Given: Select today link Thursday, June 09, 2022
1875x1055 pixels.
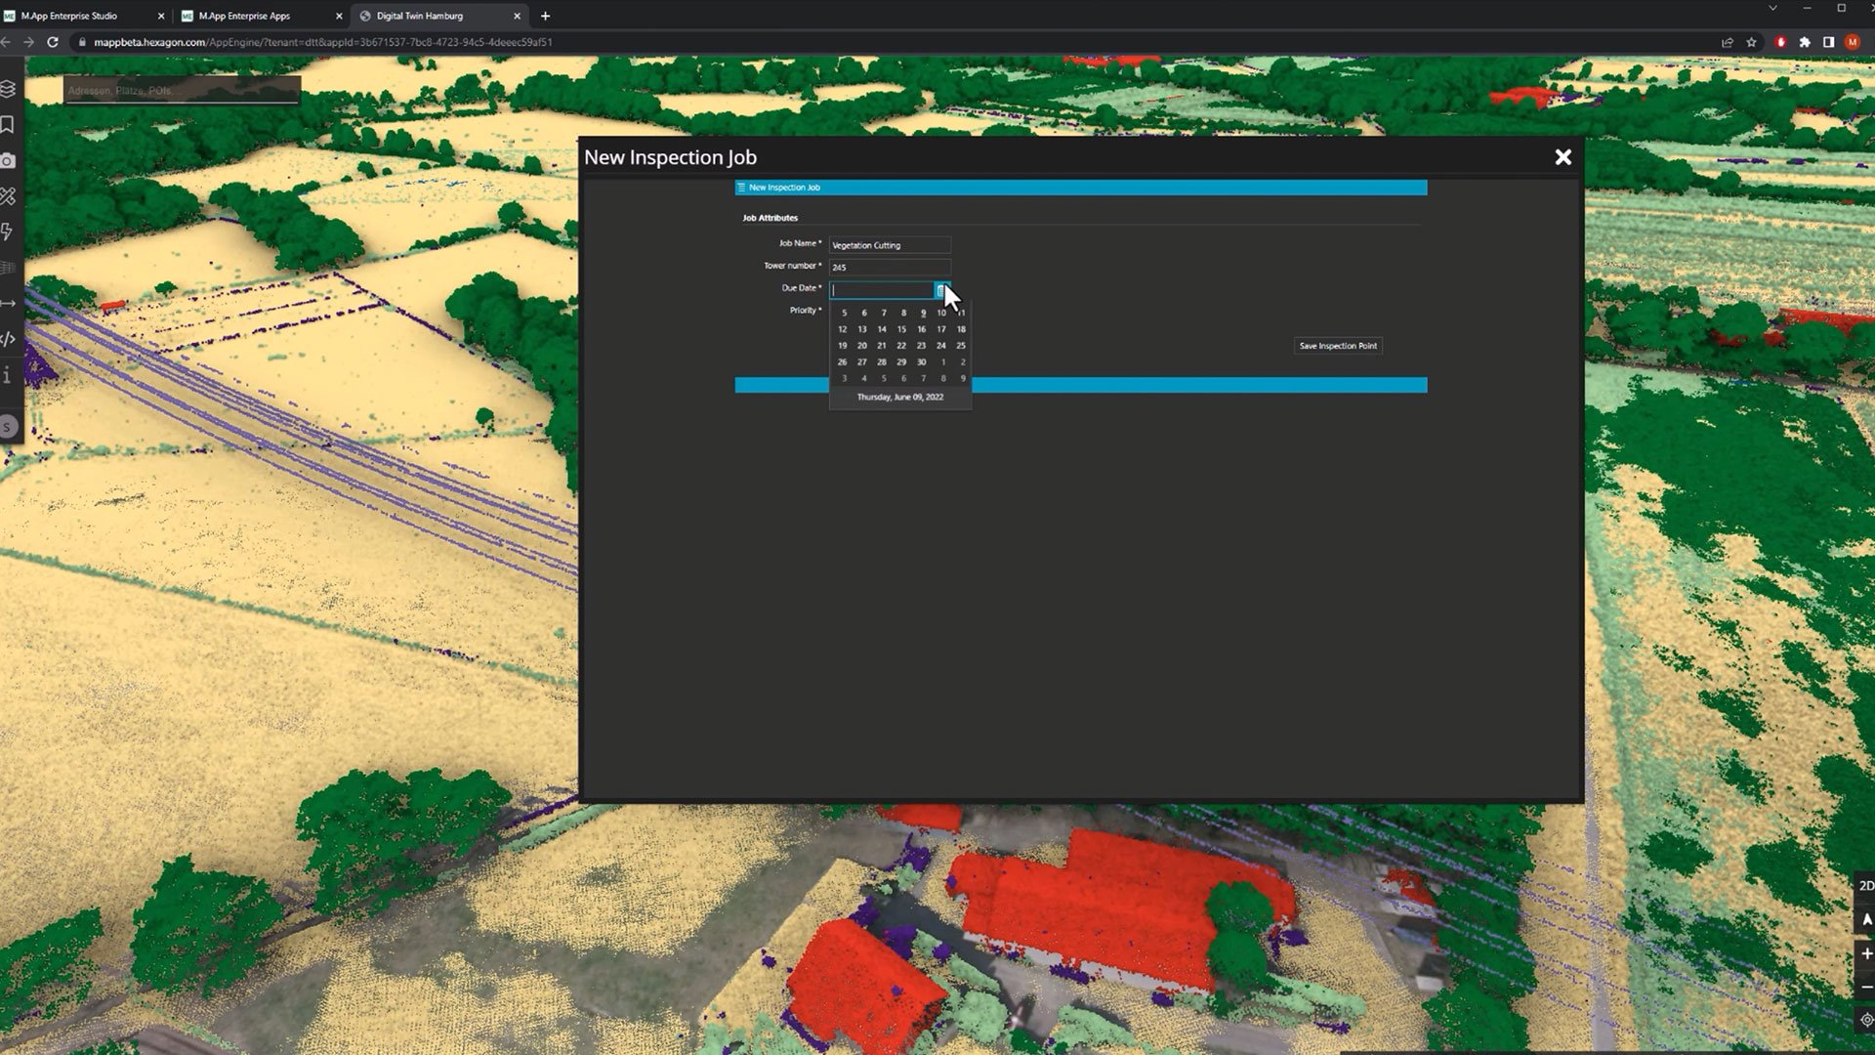Looking at the screenshot, I should (x=899, y=398).
